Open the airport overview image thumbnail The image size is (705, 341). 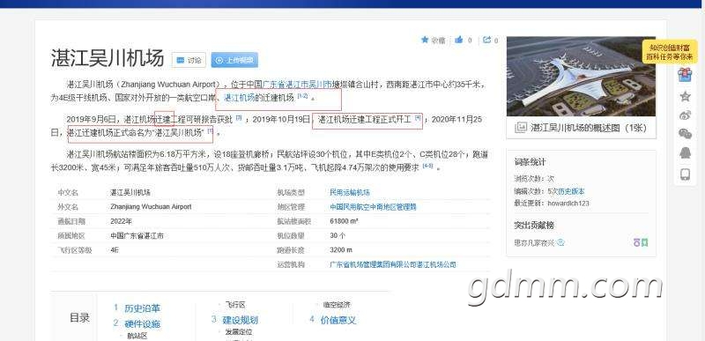[x=581, y=77]
